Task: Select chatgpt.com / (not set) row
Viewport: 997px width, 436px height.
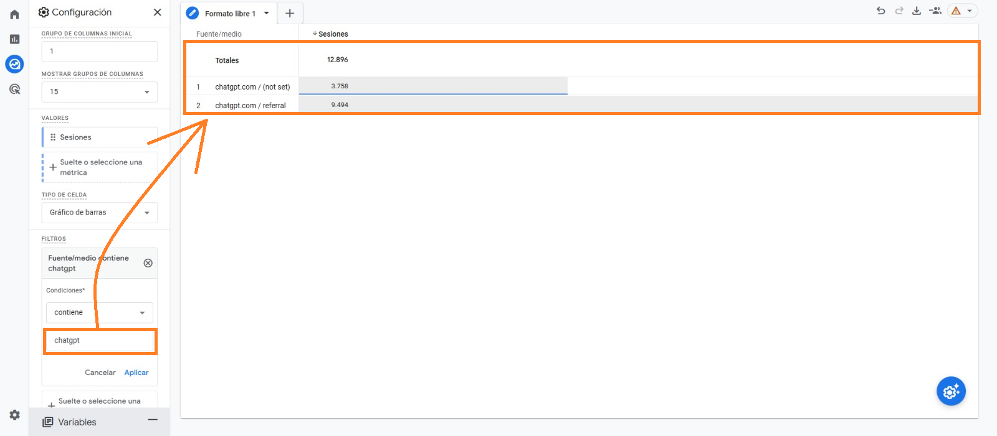Action: point(252,87)
